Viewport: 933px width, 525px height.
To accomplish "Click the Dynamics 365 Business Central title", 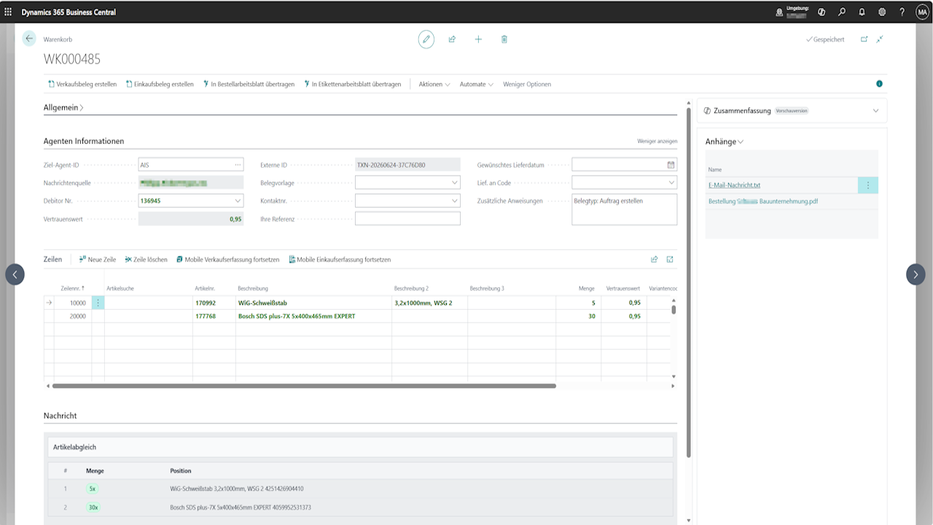I will [x=69, y=12].
